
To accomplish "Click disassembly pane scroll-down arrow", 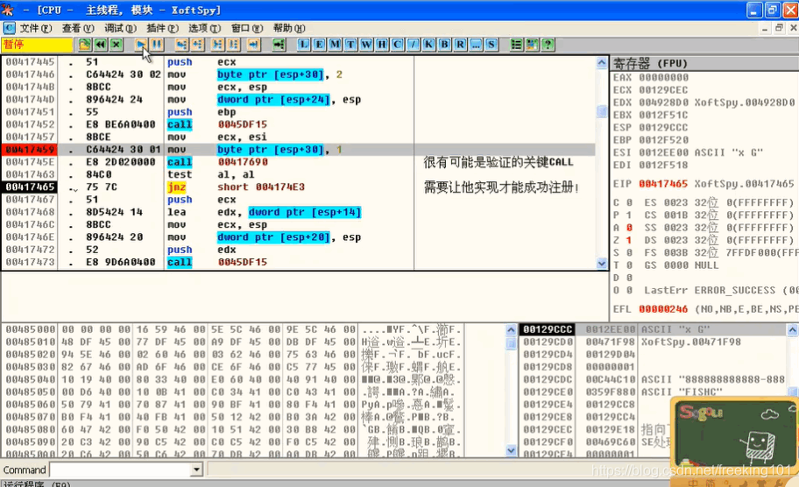I will point(602,264).
